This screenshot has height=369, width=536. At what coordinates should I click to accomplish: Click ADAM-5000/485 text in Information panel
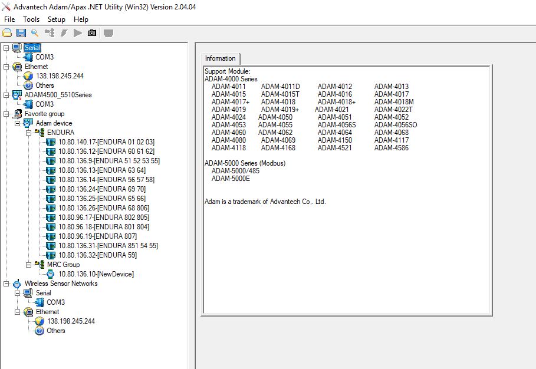[x=235, y=171]
